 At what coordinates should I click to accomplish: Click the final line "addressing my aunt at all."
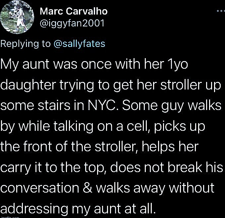[78, 209]
